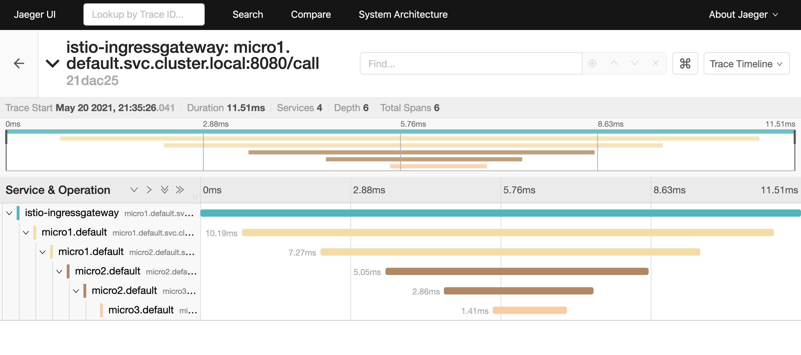Go to previous search result arrow

point(614,63)
